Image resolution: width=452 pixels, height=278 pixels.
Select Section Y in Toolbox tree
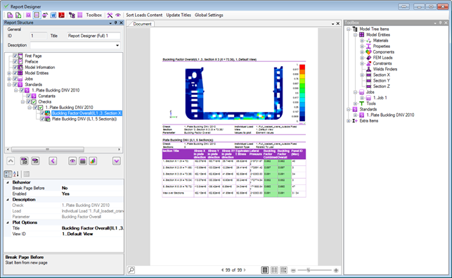coord(382,80)
